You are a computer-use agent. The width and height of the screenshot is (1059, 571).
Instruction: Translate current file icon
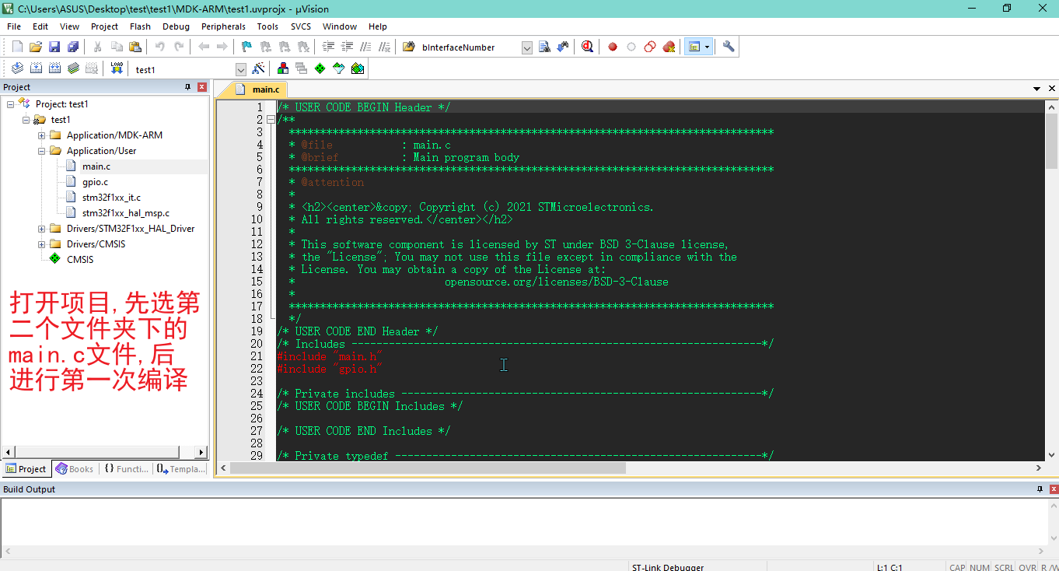click(x=17, y=68)
